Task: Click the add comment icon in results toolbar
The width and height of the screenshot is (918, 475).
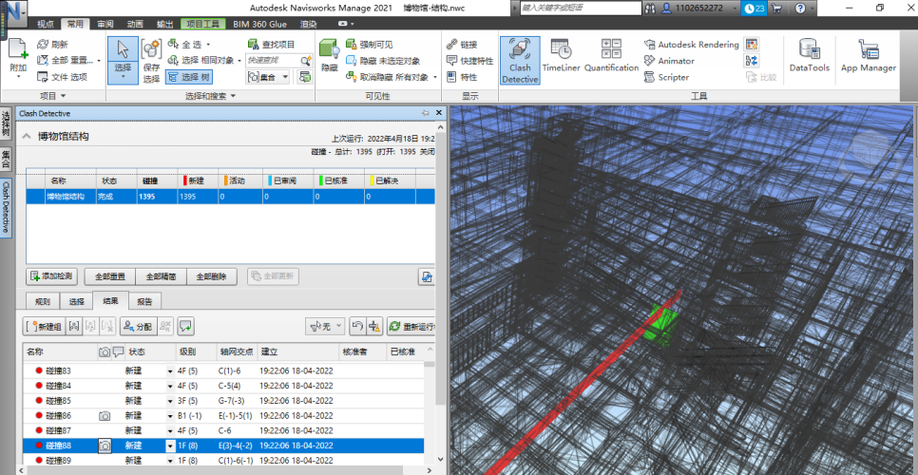Action: [185, 327]
